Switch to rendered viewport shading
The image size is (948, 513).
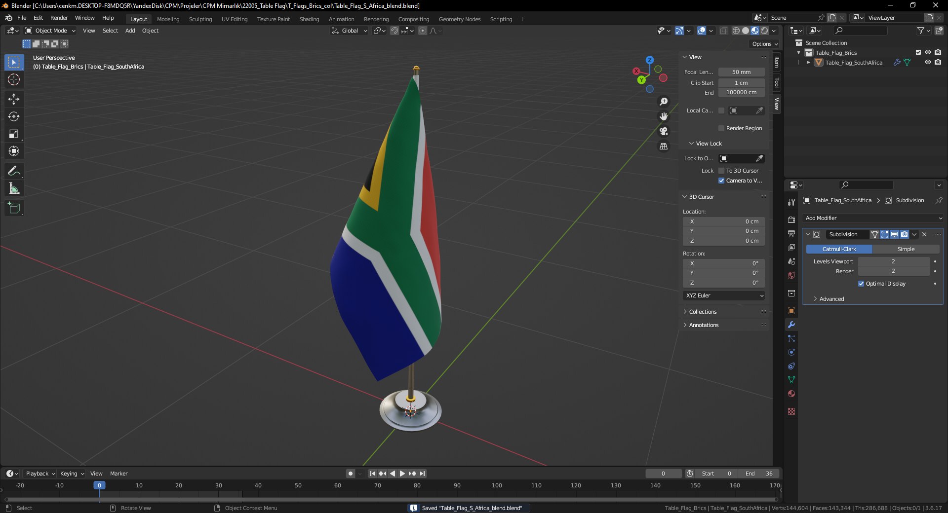point(764,31)
